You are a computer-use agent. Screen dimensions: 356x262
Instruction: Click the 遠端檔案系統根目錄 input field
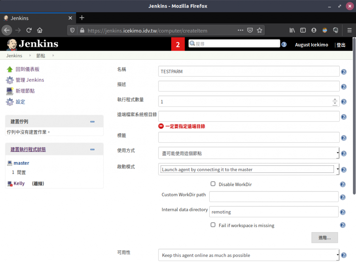(249, 117)
